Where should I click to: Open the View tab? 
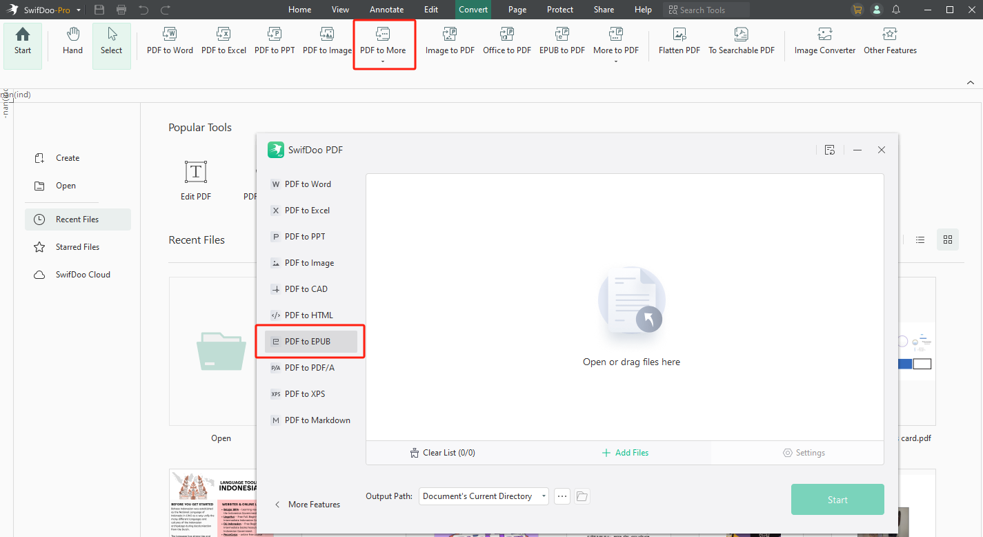(340, 10)
